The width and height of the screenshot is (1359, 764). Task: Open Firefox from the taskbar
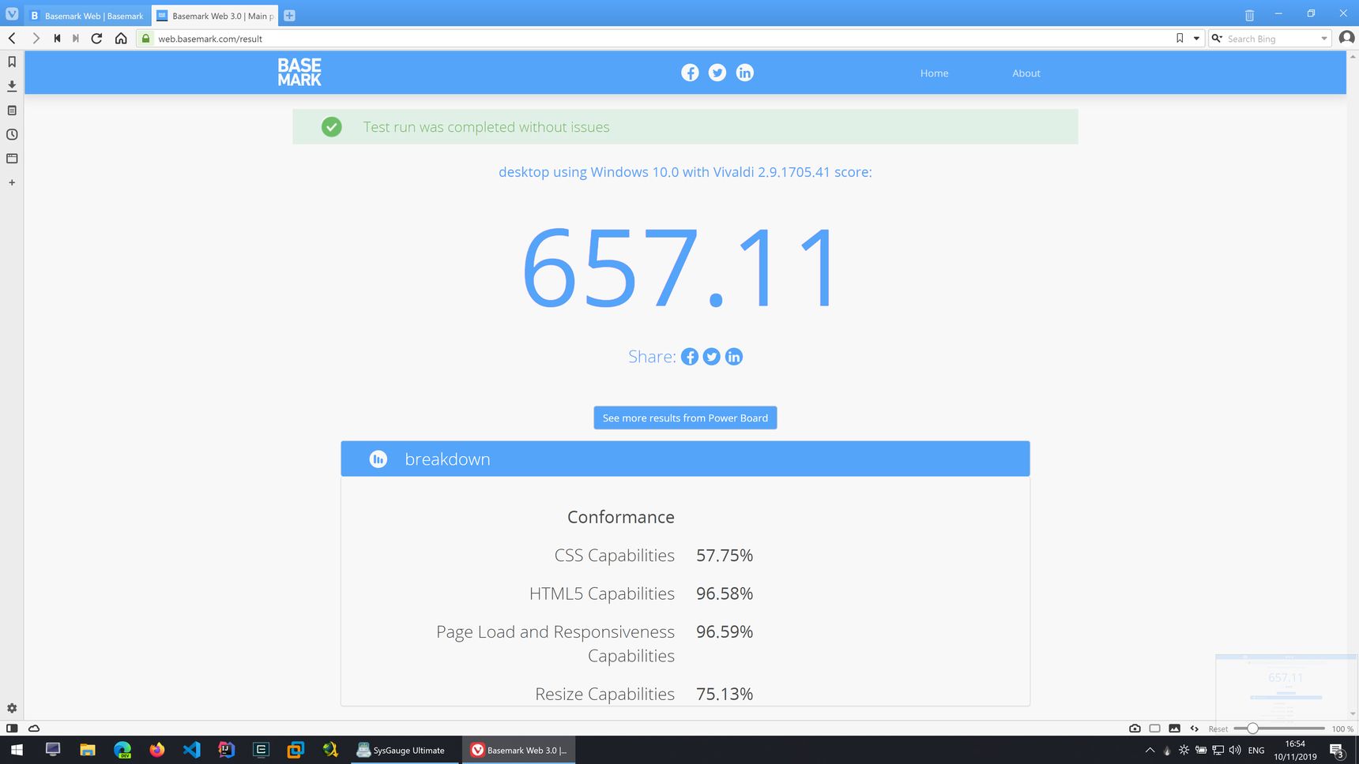tap(157, 750)
